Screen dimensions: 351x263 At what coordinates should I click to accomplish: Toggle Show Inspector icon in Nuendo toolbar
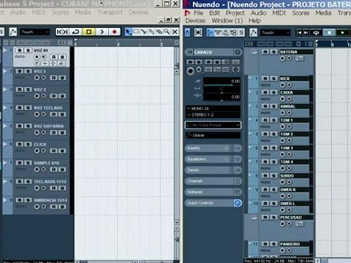pyautogui.click(x=211, y=33)
